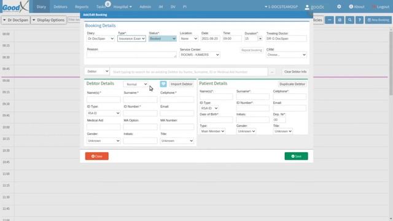Open the About info link
This screenshot has width=393, height=221.
[357, 7]
